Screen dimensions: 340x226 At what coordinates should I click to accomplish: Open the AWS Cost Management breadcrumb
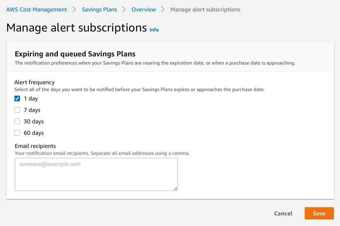[x=36, y=9]
